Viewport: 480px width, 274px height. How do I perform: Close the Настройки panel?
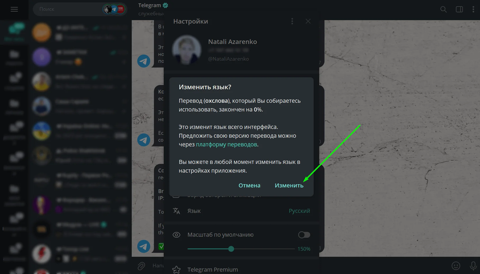coord(308,21)
